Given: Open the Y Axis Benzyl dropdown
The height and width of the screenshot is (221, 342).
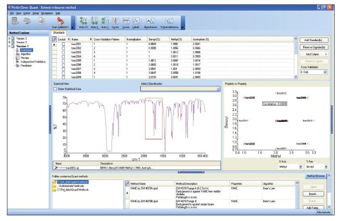Looking at the screenshot, I should [326, 167].
